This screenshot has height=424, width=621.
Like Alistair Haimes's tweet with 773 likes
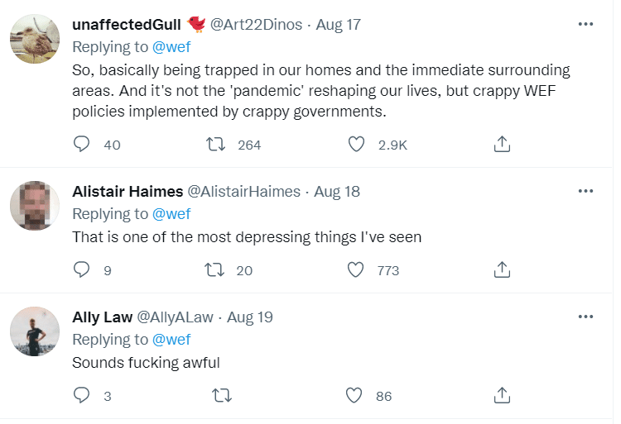click(x=356, y=270)
